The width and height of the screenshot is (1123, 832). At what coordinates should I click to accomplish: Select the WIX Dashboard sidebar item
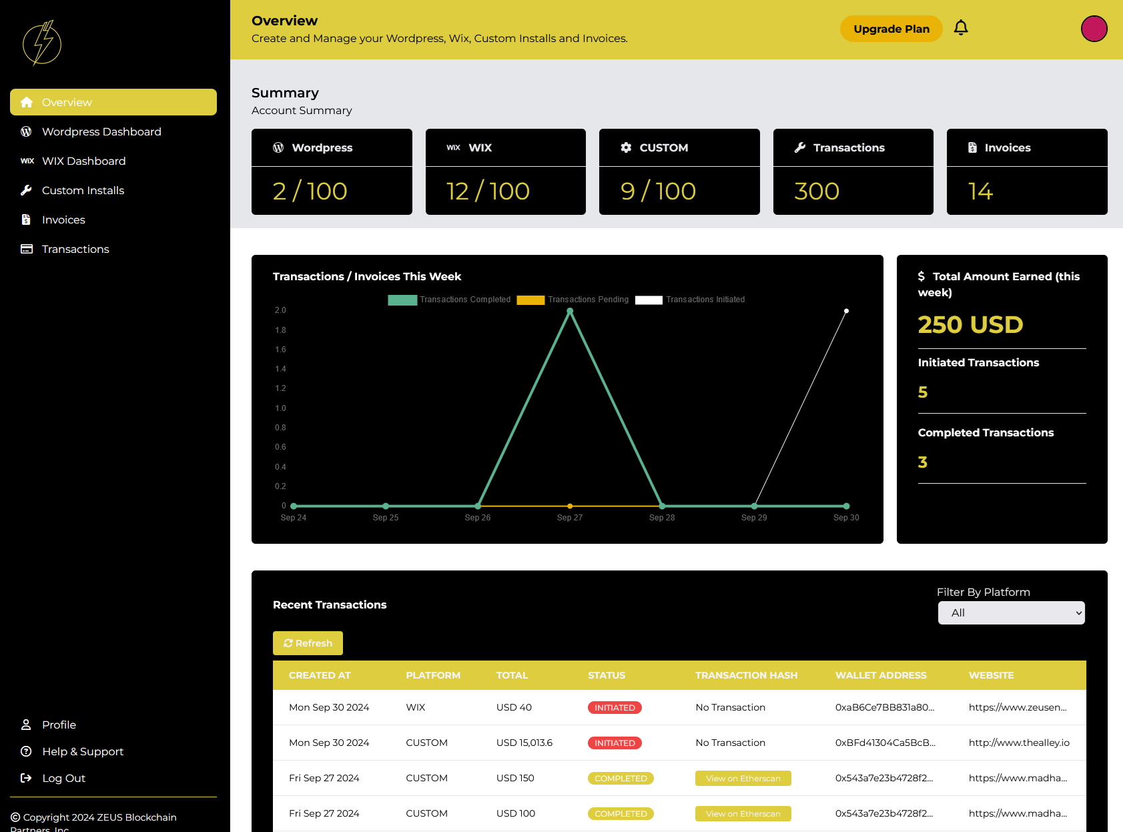pyautogui.click(x=83, y=161)
